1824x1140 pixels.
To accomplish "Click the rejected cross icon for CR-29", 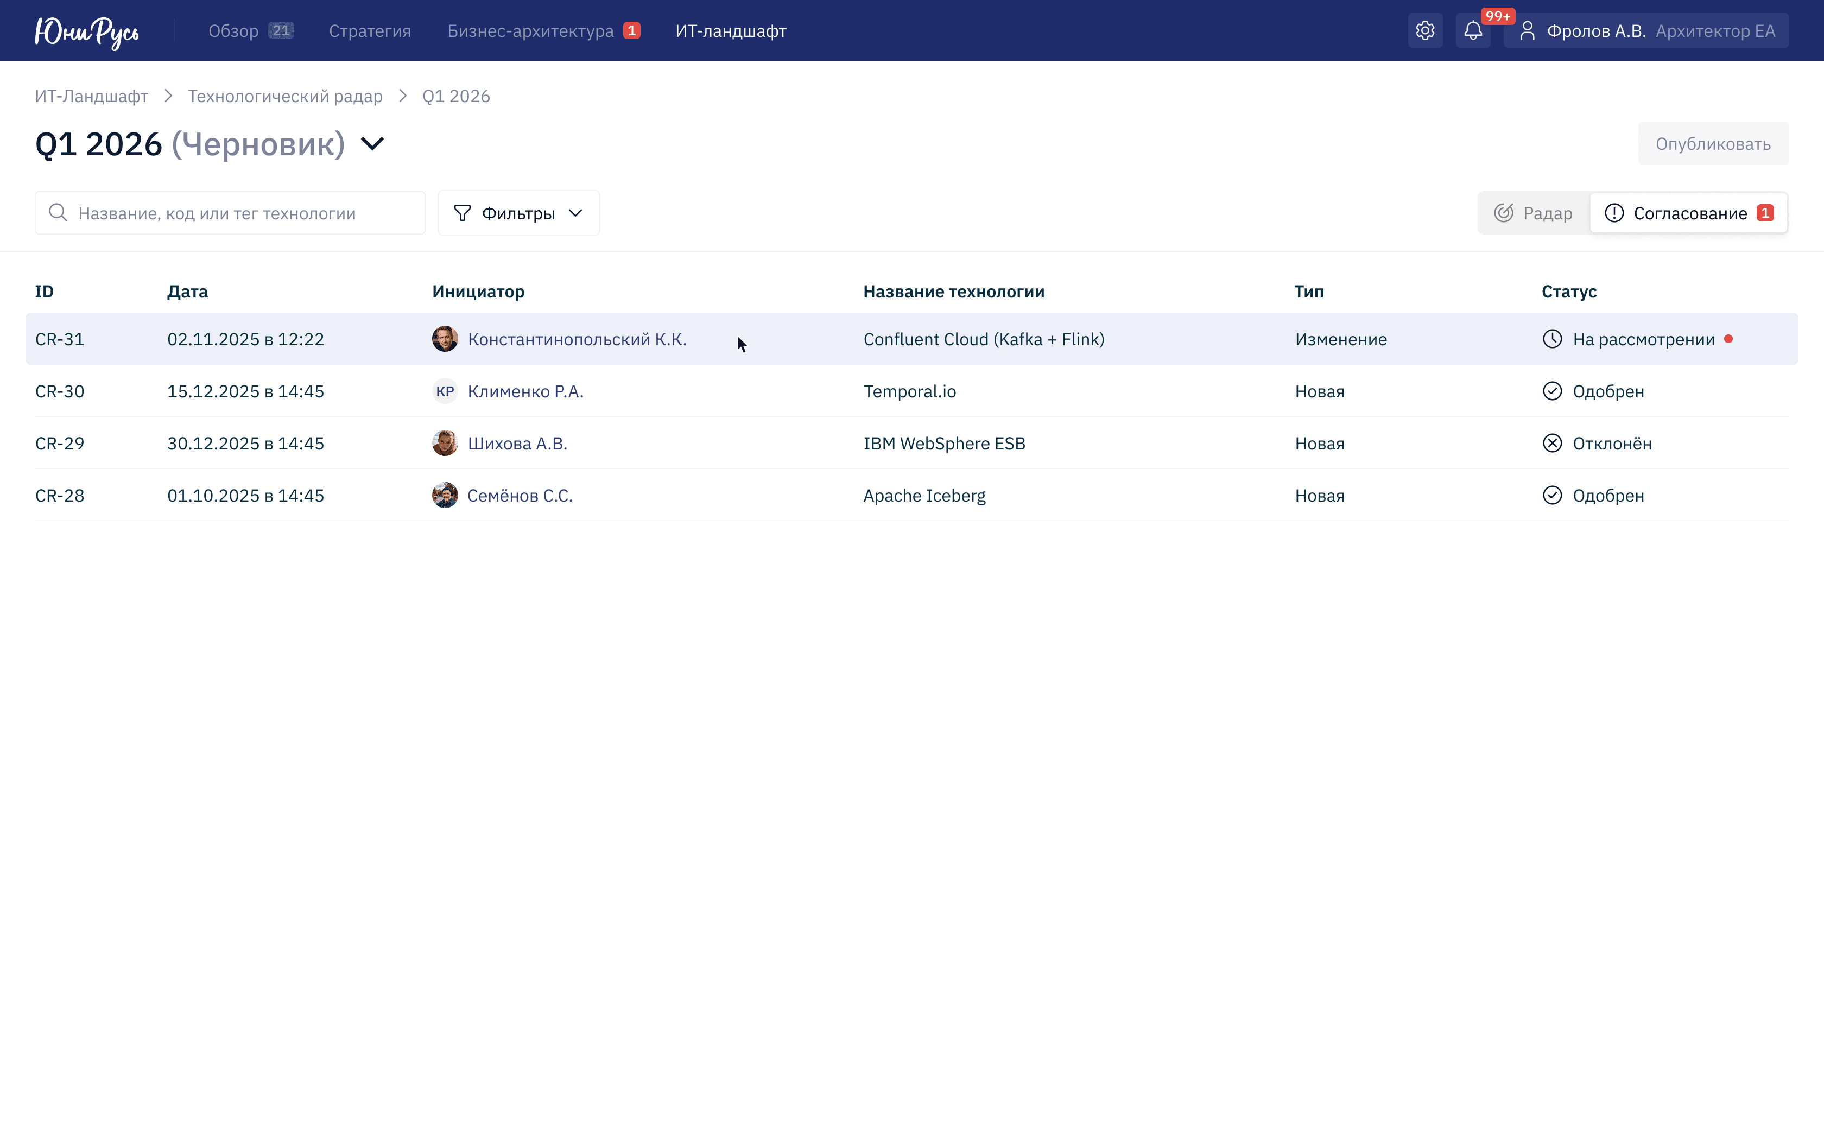I will 1552,444.
